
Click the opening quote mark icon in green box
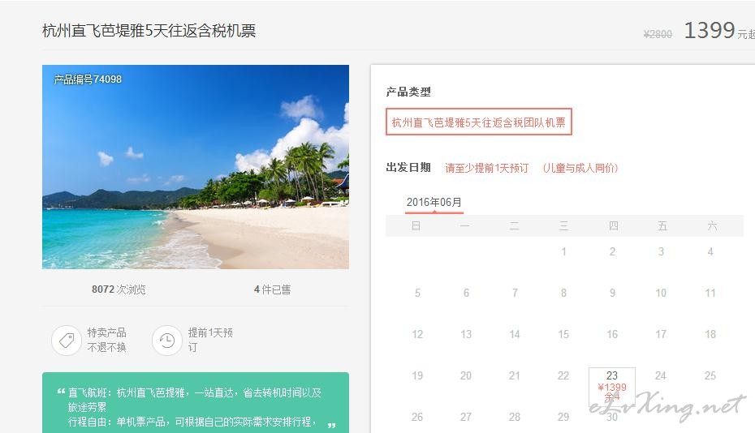(61, 392)
